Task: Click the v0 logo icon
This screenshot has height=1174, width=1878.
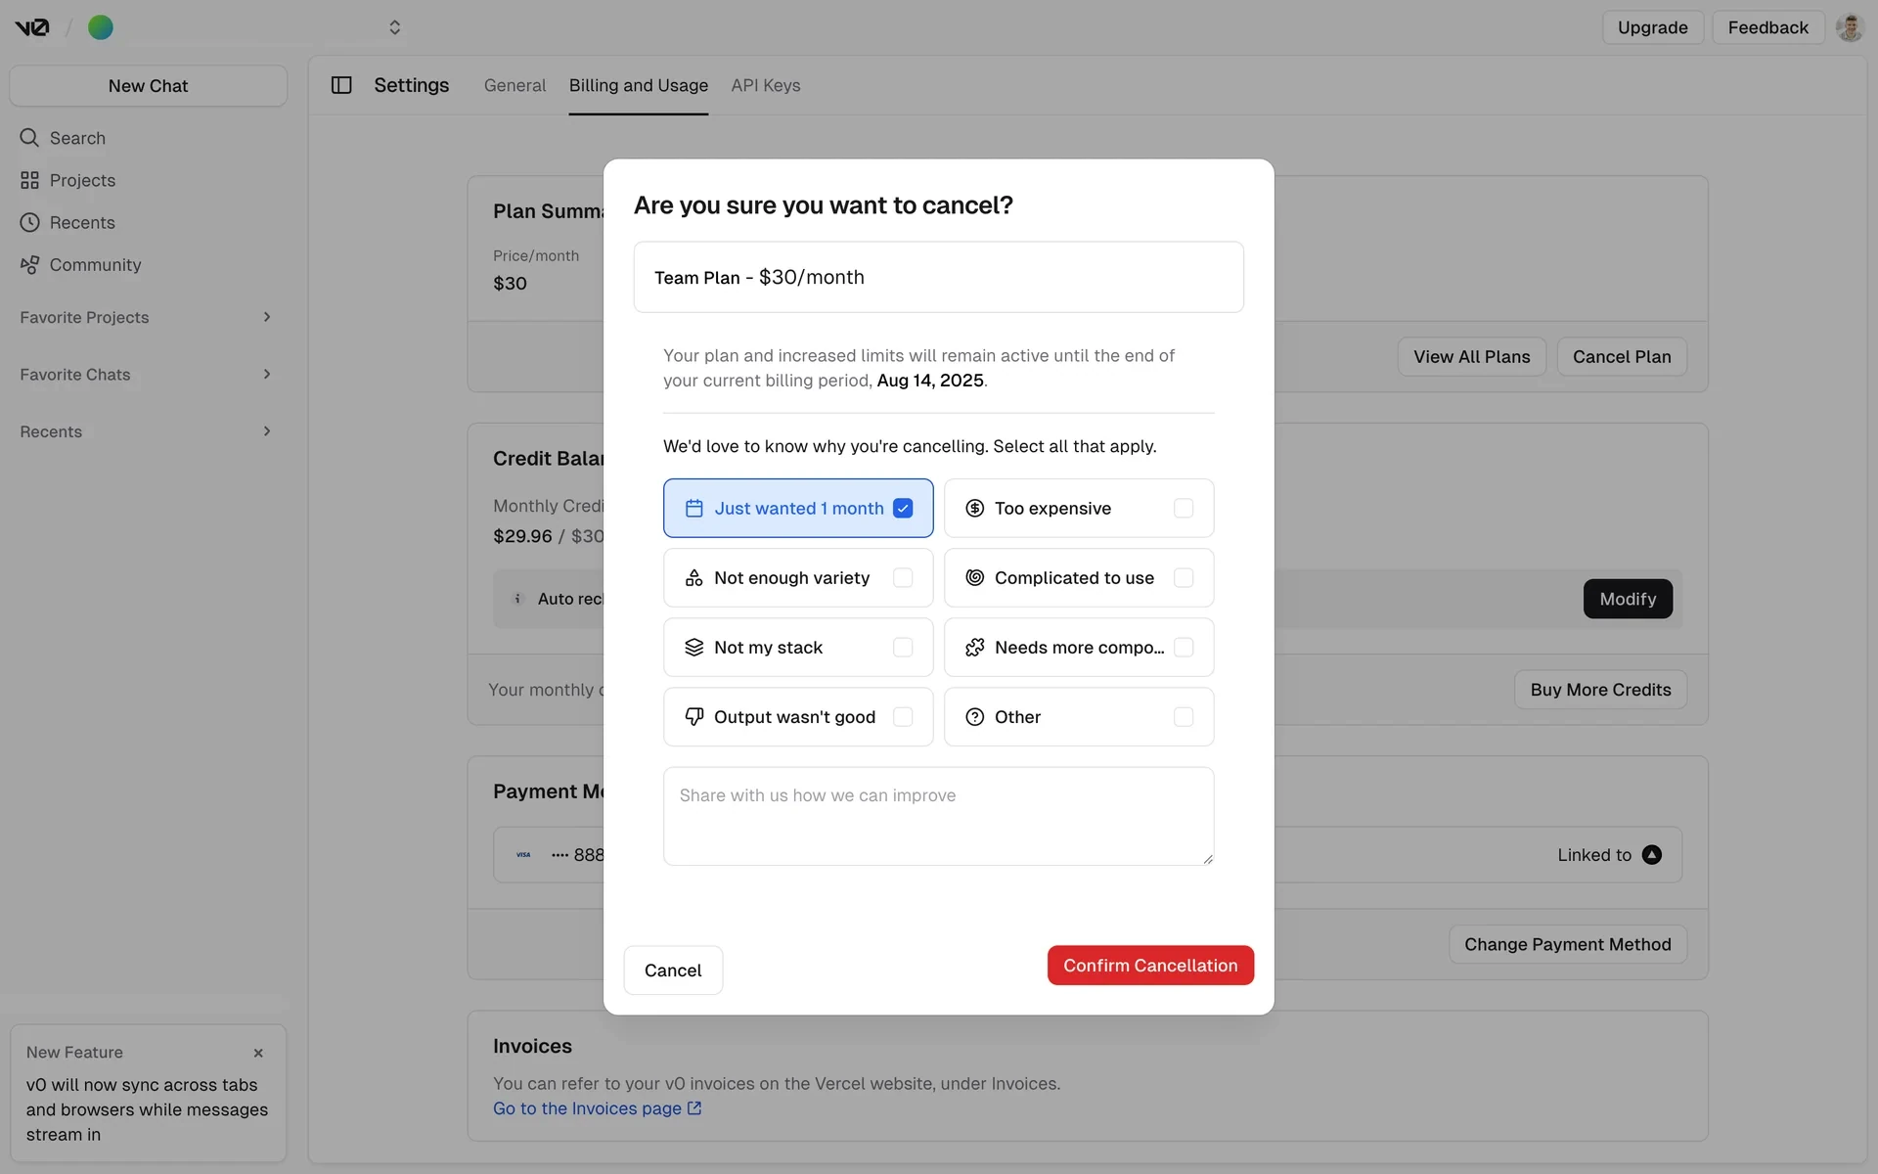Action: pyautogui.click(x=31, y=27)
